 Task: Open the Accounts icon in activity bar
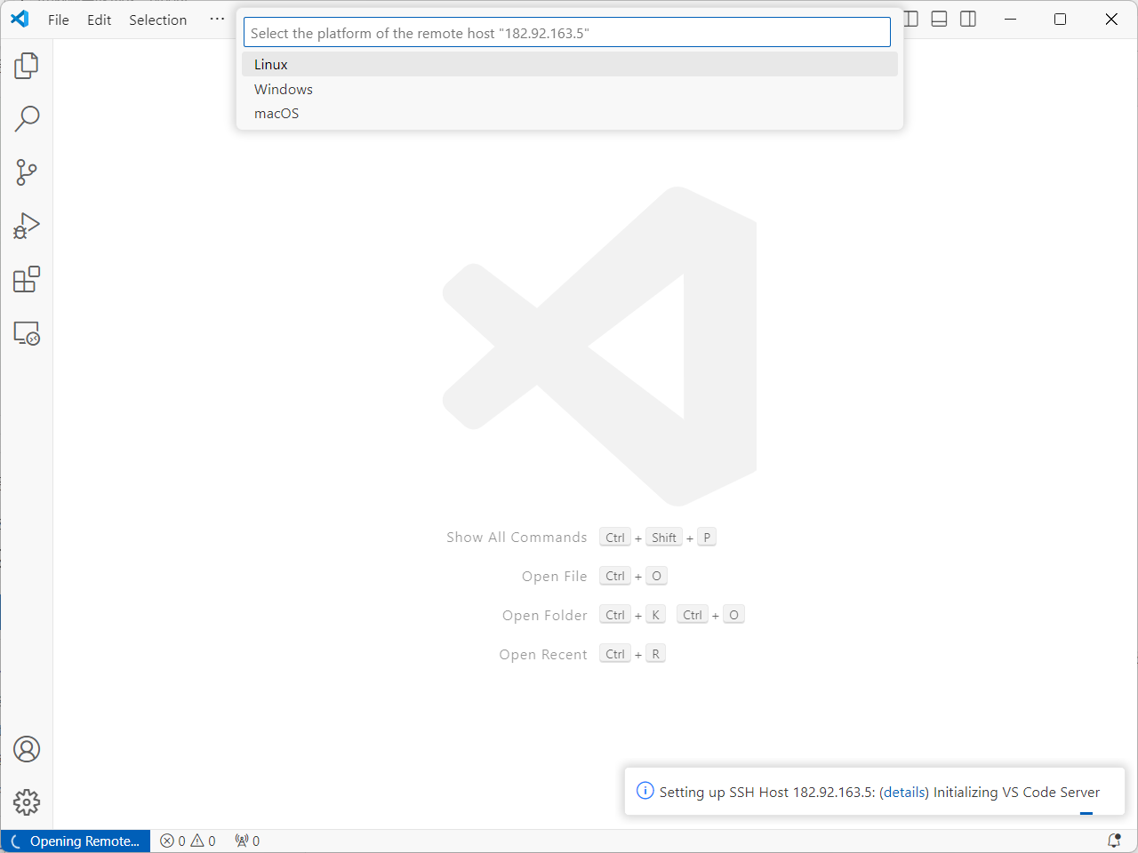coord(27,749)
